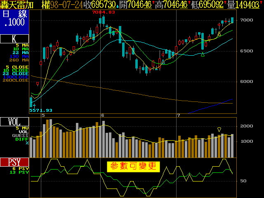Select the VOL volume panel label
Image resolution: width=264 pixels, height=198 pixels.
(14, 122)
